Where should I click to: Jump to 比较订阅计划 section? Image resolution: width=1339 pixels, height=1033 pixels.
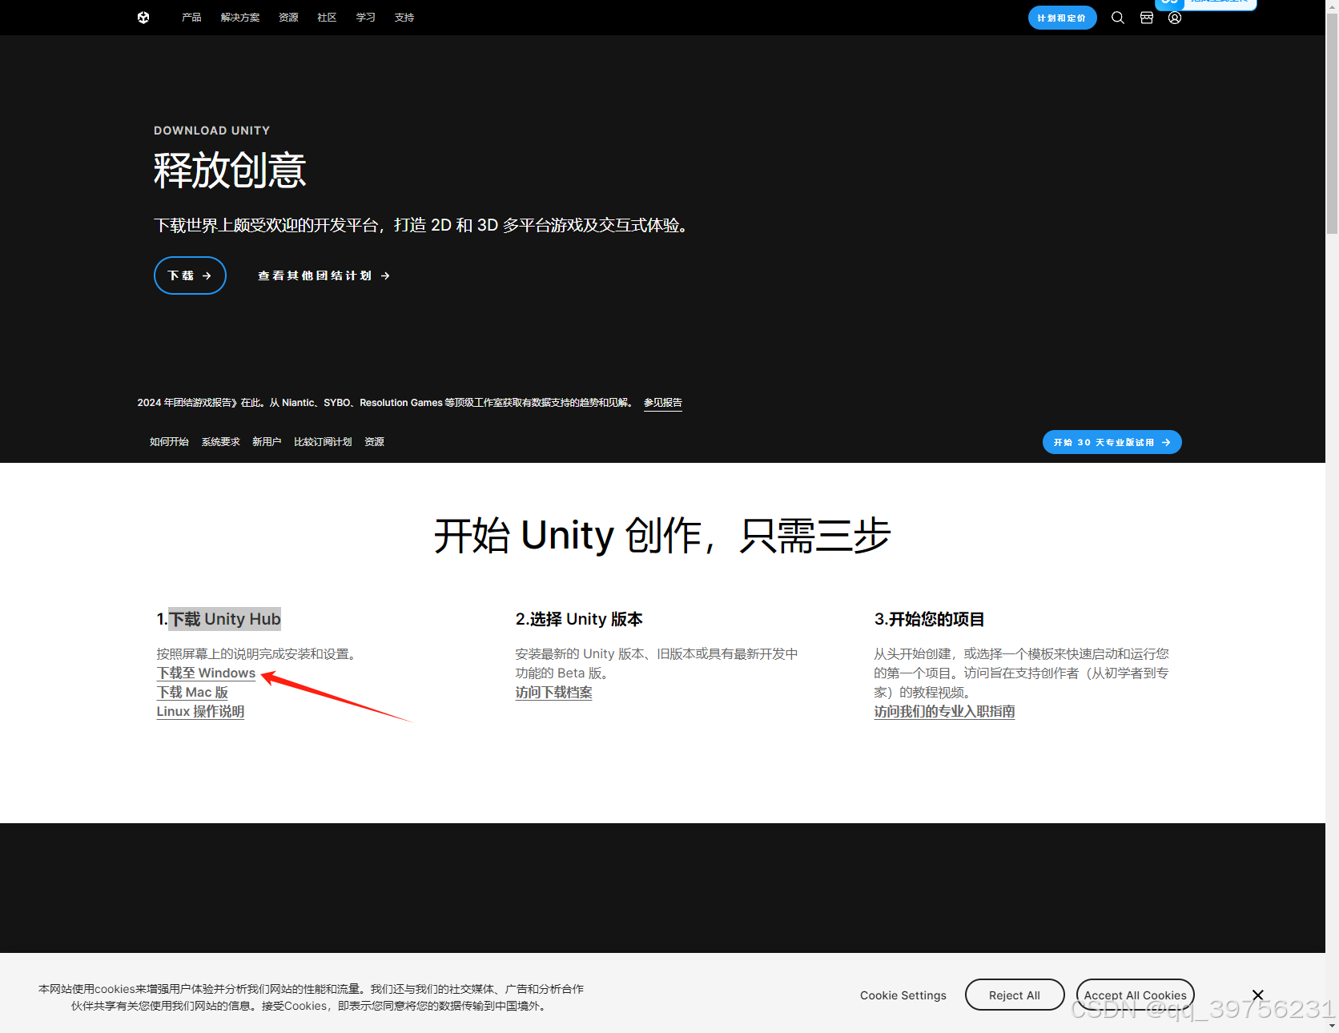(323, 442)
